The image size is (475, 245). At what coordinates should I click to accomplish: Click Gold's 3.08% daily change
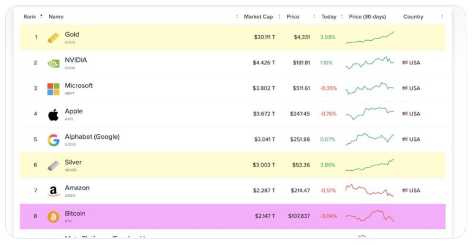pos(328,37)
